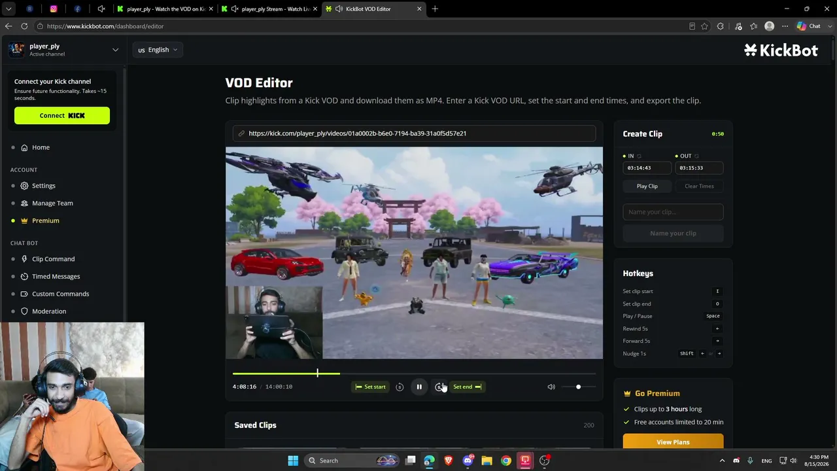
Task: Click the Windows taskbar Search box
Action: tap(352, 461)
